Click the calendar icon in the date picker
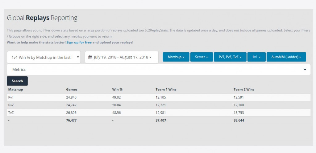 tap(90, 57)
